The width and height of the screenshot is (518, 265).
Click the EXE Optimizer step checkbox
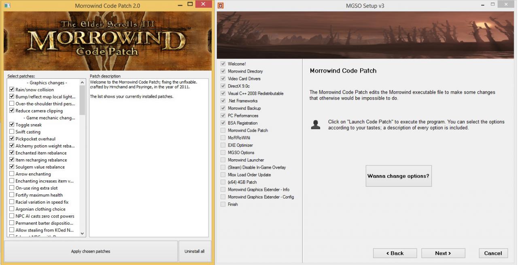coord(223,145)
